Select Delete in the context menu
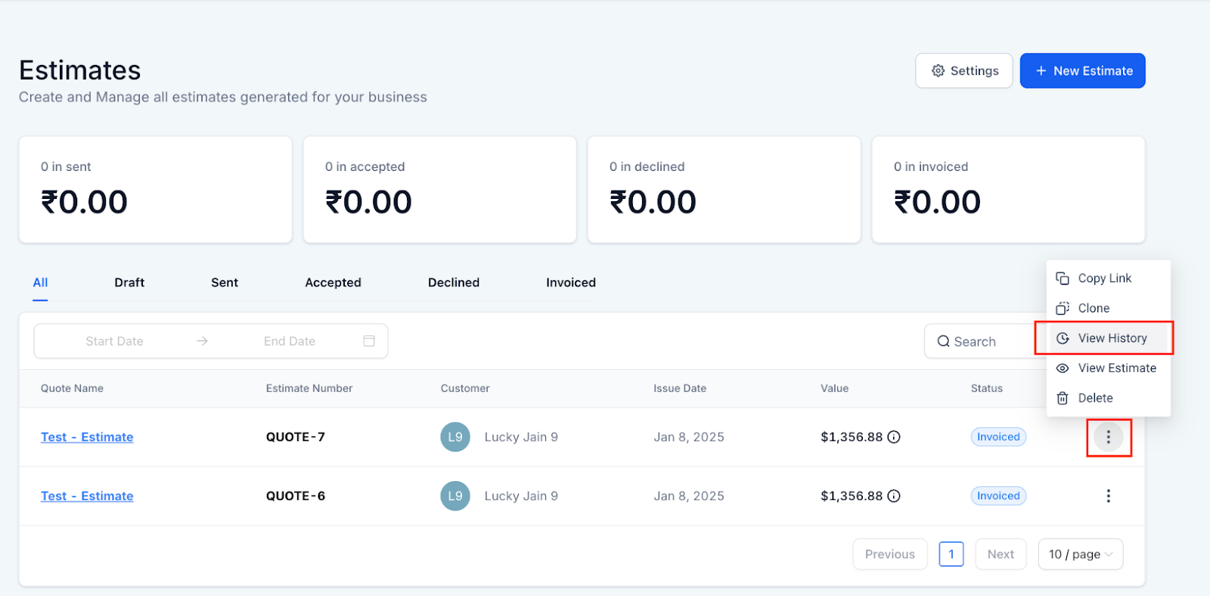This screenshot has height=596, width=1210. tap(1095, 398)
